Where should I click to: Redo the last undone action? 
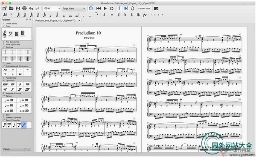37,9
